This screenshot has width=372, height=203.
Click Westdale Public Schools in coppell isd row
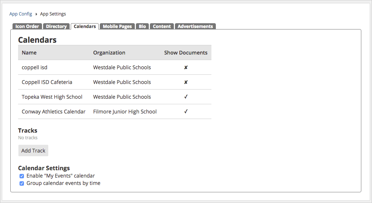coord(122,67)
